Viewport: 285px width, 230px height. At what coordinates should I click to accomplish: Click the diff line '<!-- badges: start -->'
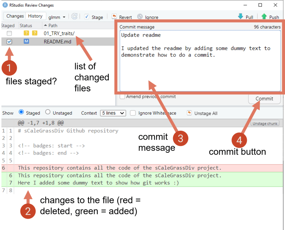tap(51, 146)
